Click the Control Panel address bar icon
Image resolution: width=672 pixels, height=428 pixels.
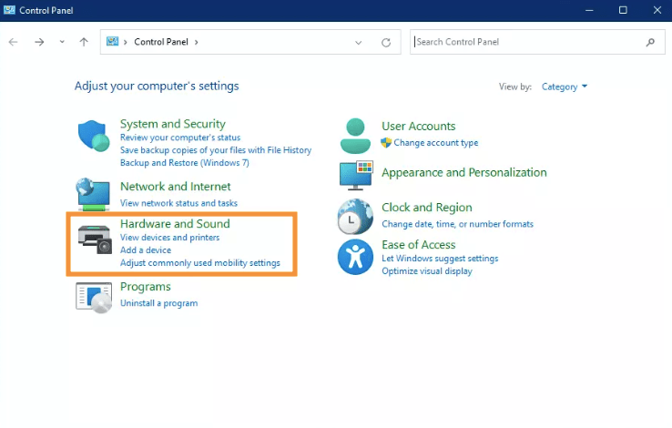(x=112, y=41)
